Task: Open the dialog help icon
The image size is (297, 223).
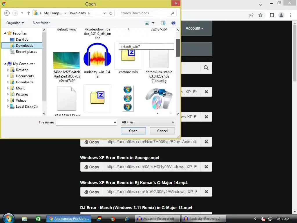Action: (173, 23)
